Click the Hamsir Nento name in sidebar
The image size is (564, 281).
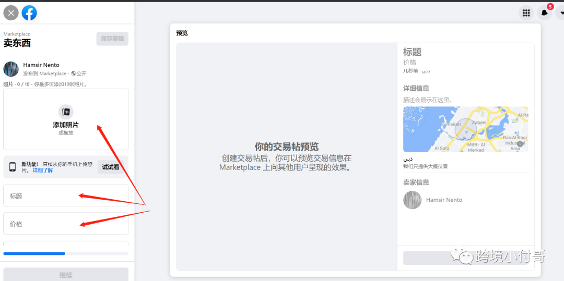(41, 65)
